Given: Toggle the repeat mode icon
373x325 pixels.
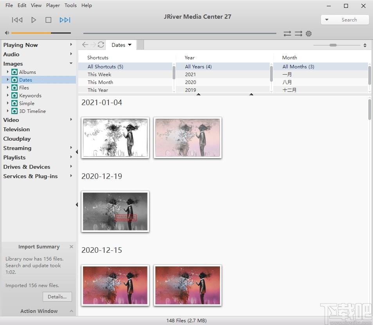Looking at the screenshot, I should (287, 34).
